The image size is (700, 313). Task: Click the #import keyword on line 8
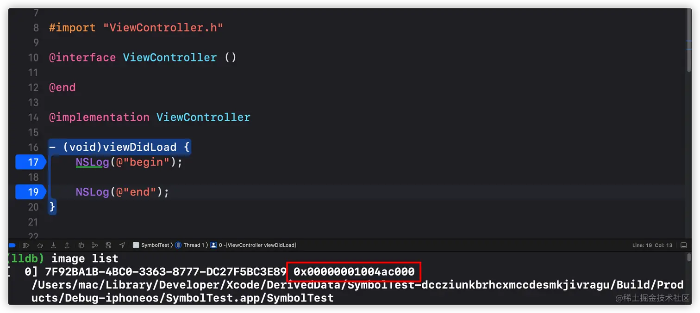click(x=72, y=27)
